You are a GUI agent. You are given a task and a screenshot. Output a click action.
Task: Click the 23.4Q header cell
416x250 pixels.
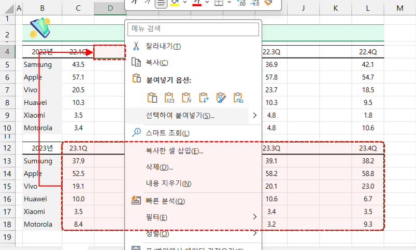point(368,148)
